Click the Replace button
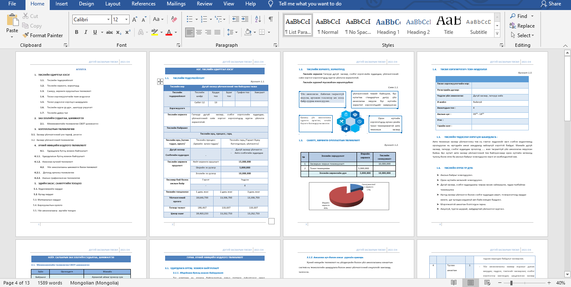The width and height of the screenshot is (571, 287). point(522,26)
